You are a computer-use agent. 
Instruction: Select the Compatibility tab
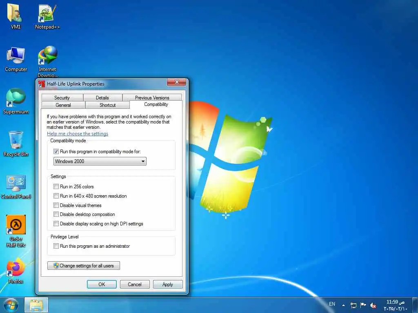tap(156, 104)
